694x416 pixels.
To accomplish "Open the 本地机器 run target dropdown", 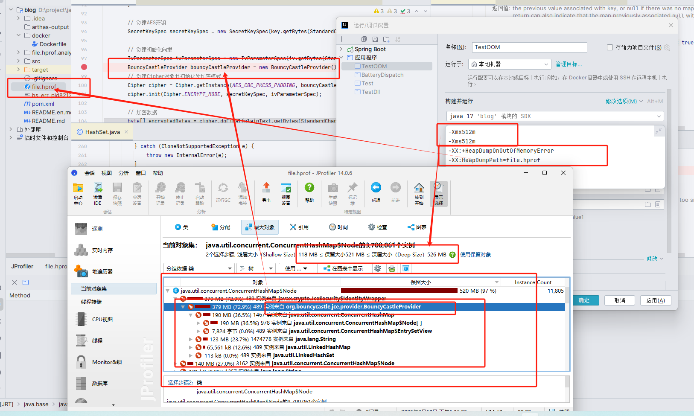I will (x=510, y=64).
